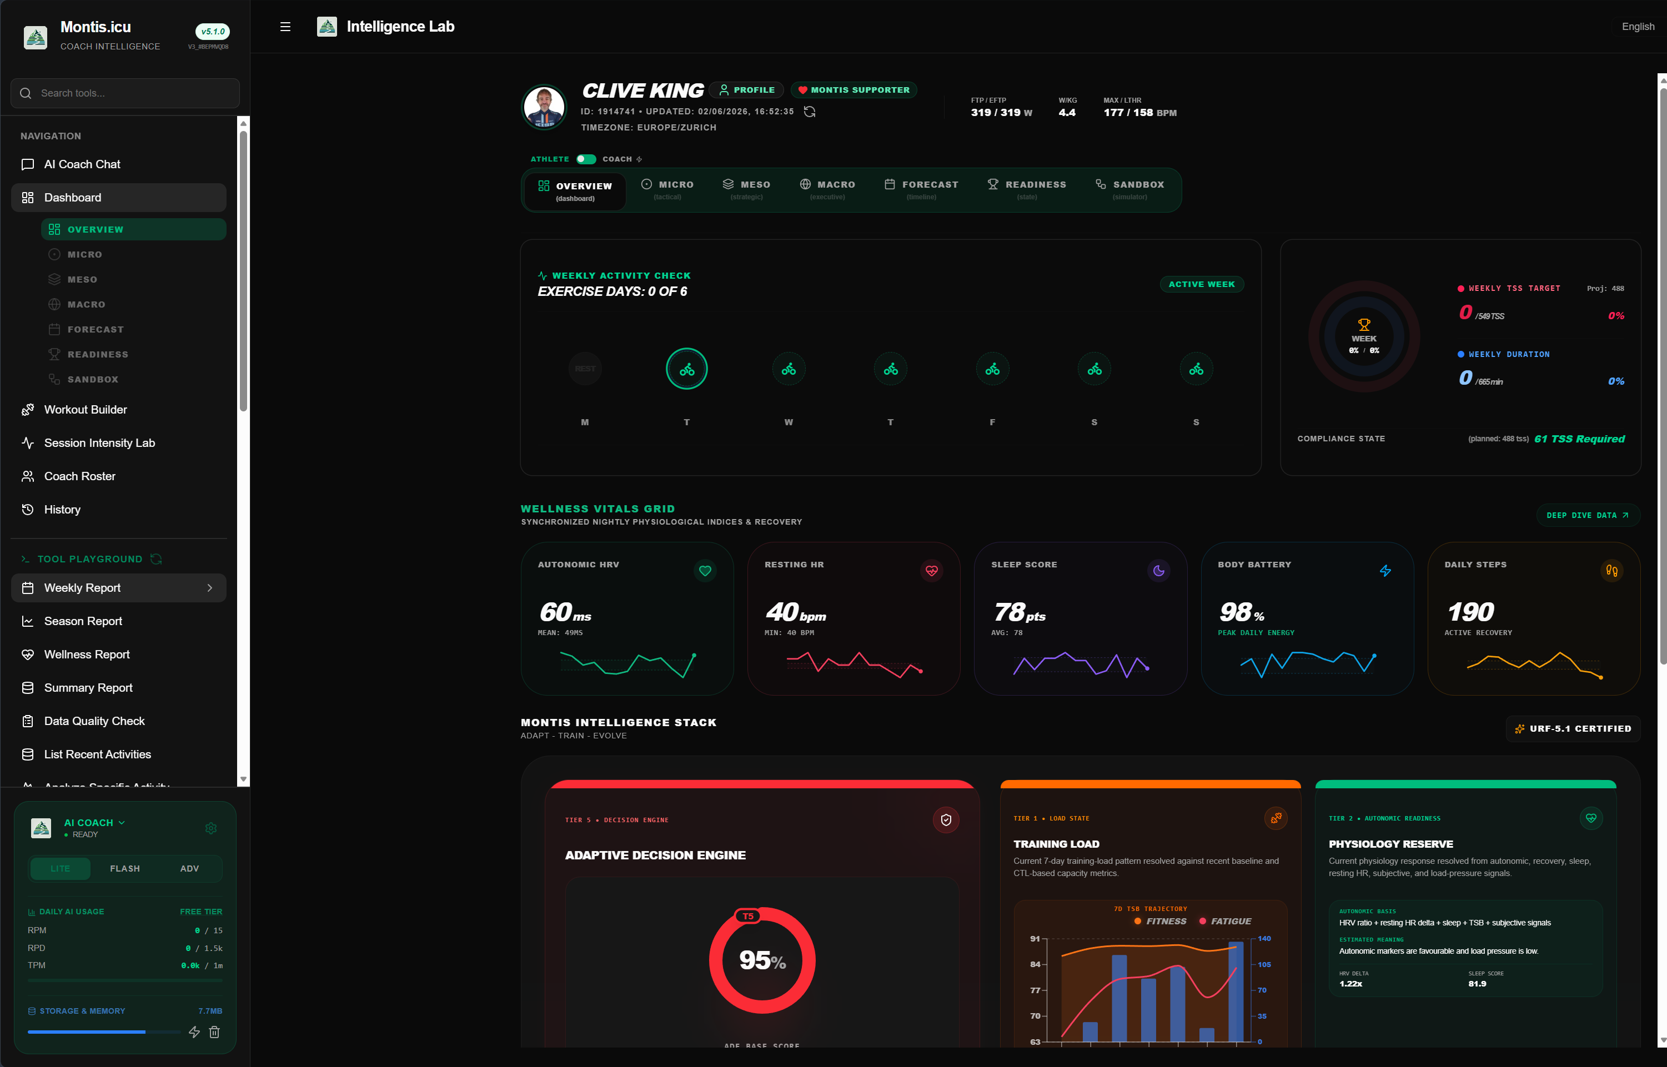Select MESO in sidebar submenu

[133, 279]
